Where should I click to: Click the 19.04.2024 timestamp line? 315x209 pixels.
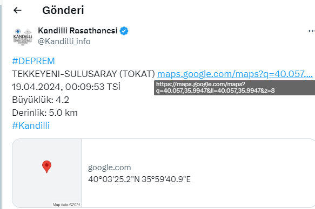pyautogui.click(x=66, y=87)
